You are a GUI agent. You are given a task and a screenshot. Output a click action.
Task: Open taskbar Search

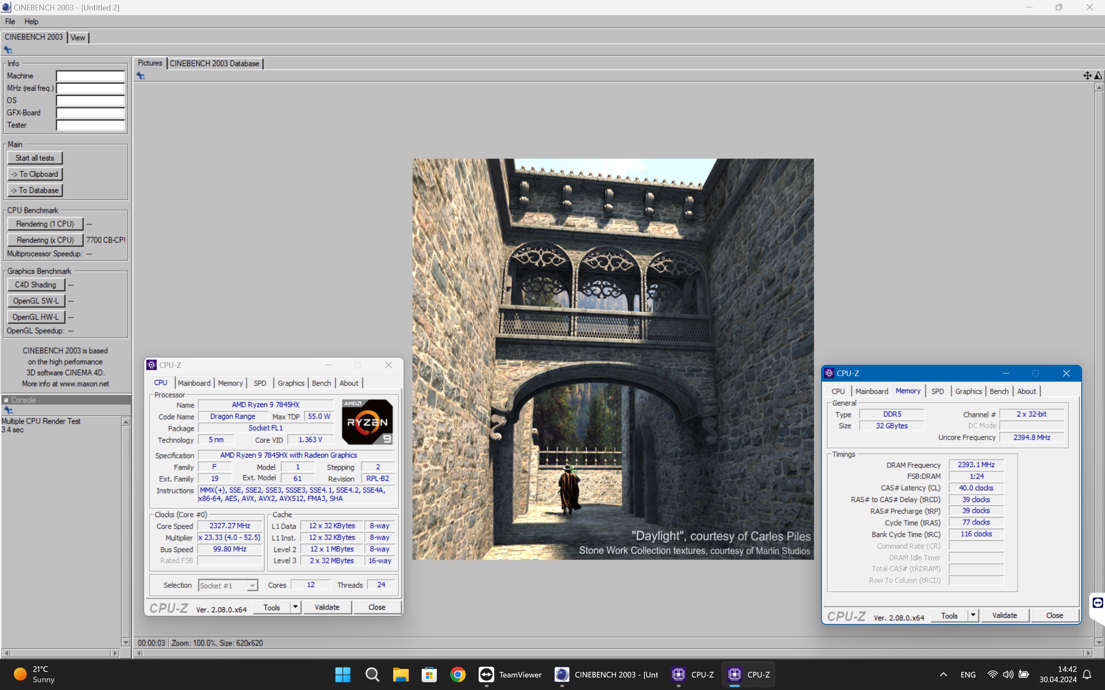point(372,674)
